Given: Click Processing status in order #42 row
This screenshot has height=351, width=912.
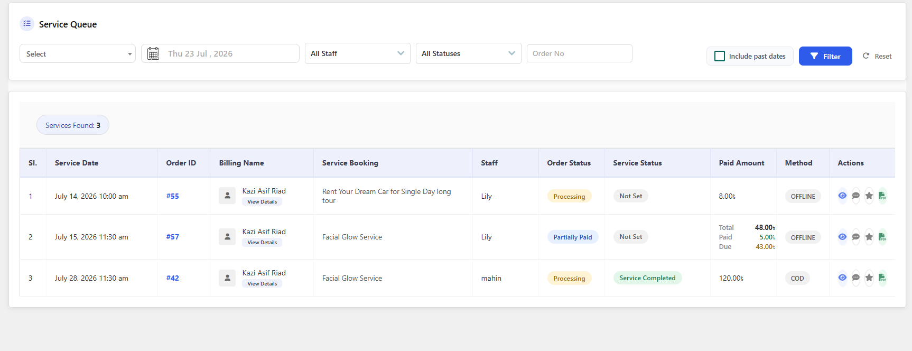Looking at the screenshot, I should pyautogui.click(x=569, y=278).
